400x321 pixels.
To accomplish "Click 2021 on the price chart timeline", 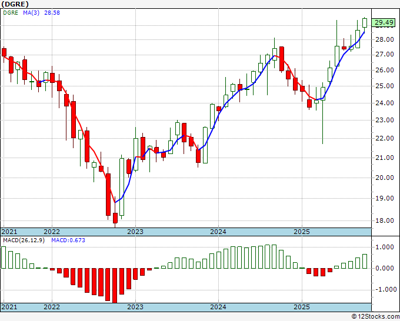I will point(9,232).
